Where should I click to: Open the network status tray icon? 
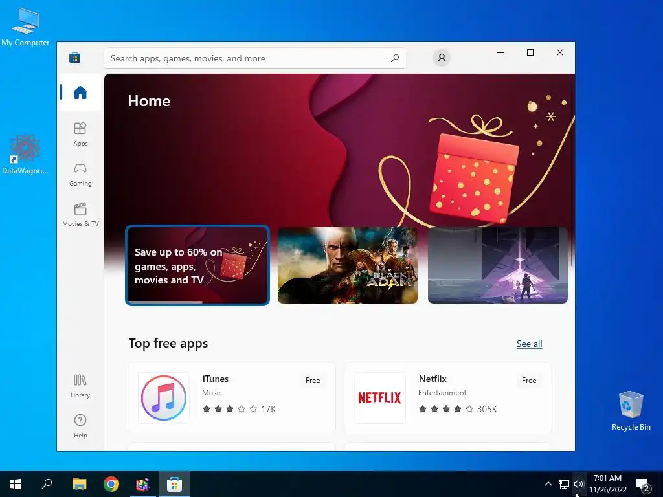(564, 484)
